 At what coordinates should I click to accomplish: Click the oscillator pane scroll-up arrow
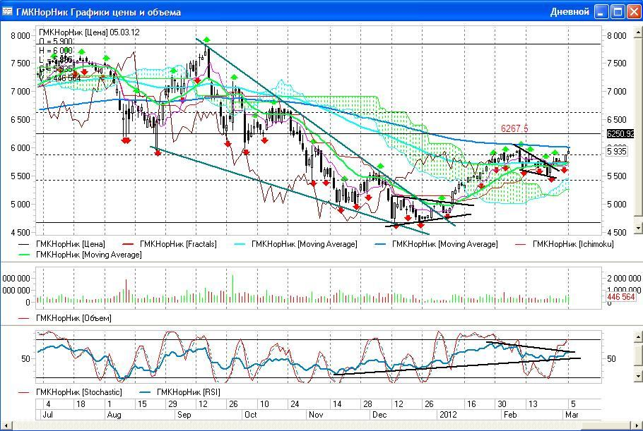(x=639, y=336)
